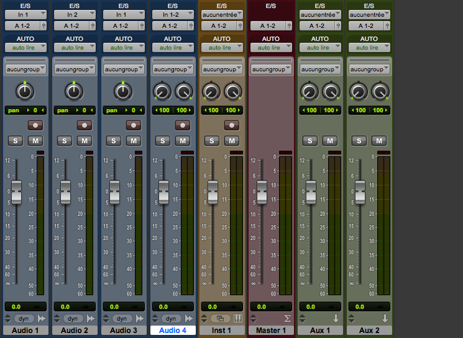
Task: Open the In 2 input selector on Audio 2
Action: tap(73, 14)
